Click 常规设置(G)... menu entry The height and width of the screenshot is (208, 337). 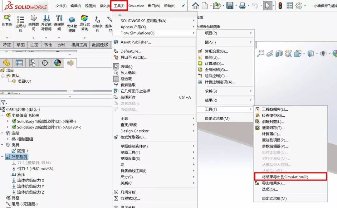pyautogui.click(x=226, y=51)
